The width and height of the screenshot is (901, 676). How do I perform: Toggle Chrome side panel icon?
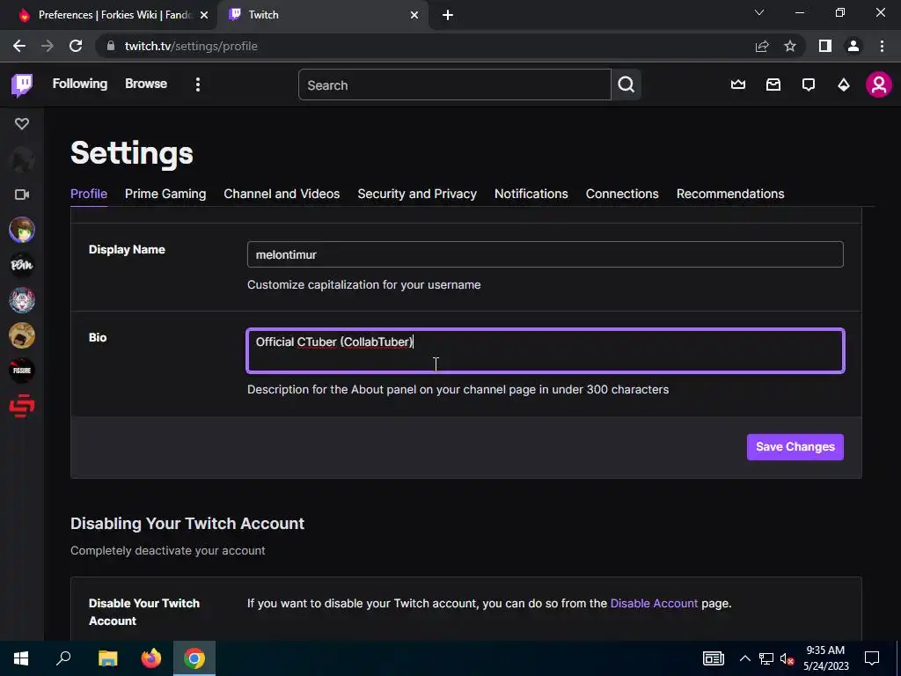pyautogui.click(x=825, y=46)
